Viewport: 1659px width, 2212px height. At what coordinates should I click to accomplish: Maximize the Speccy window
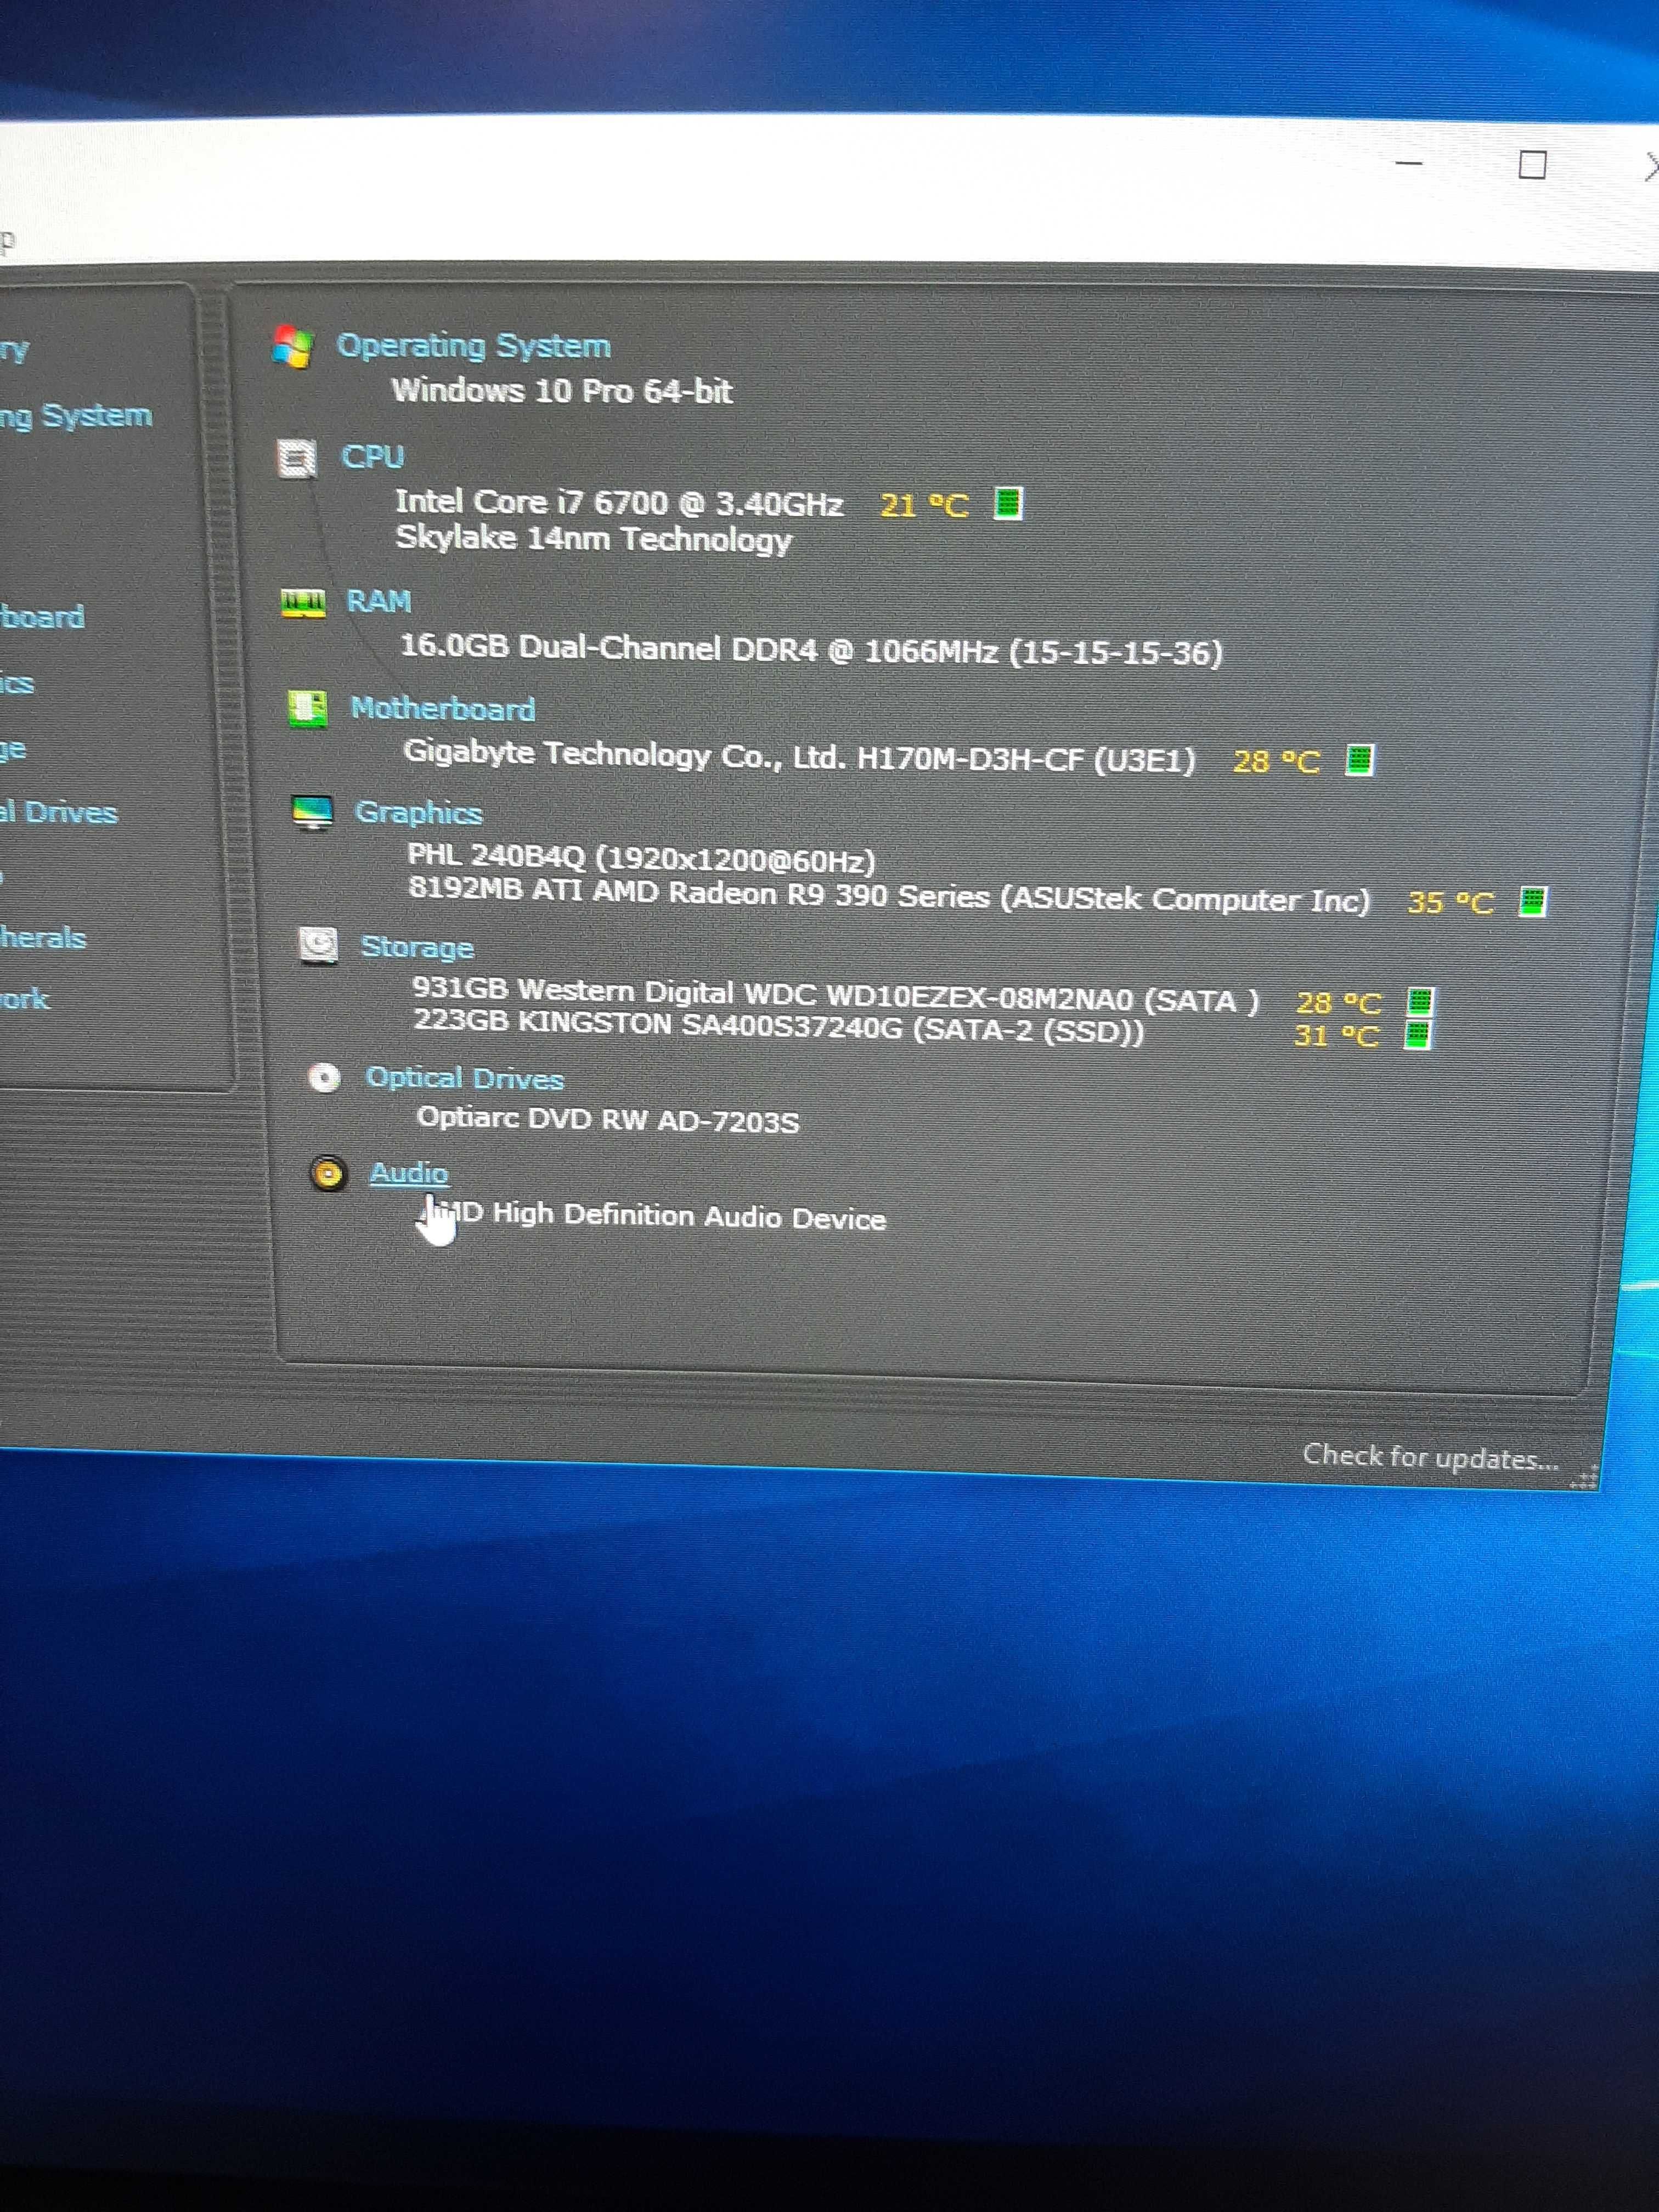1532,164
